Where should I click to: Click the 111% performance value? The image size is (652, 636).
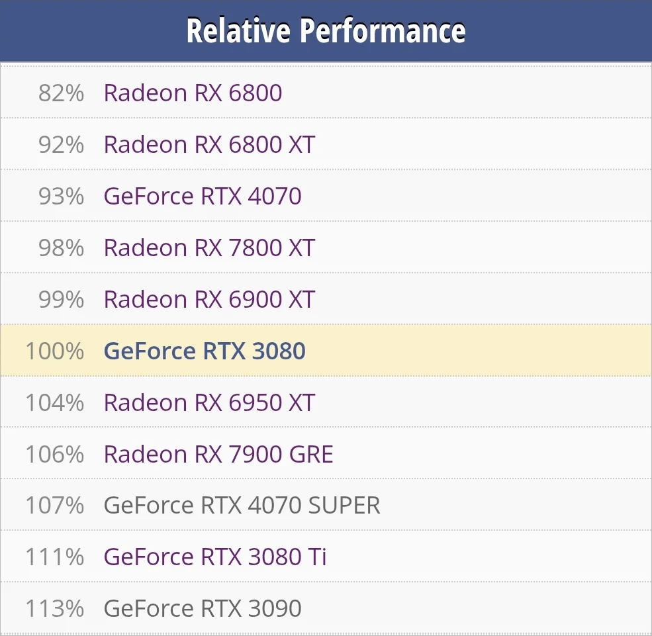[x=54, y=558]
